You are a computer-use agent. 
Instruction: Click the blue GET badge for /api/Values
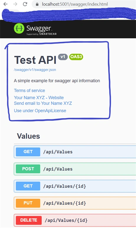click(x=28, y=152)
